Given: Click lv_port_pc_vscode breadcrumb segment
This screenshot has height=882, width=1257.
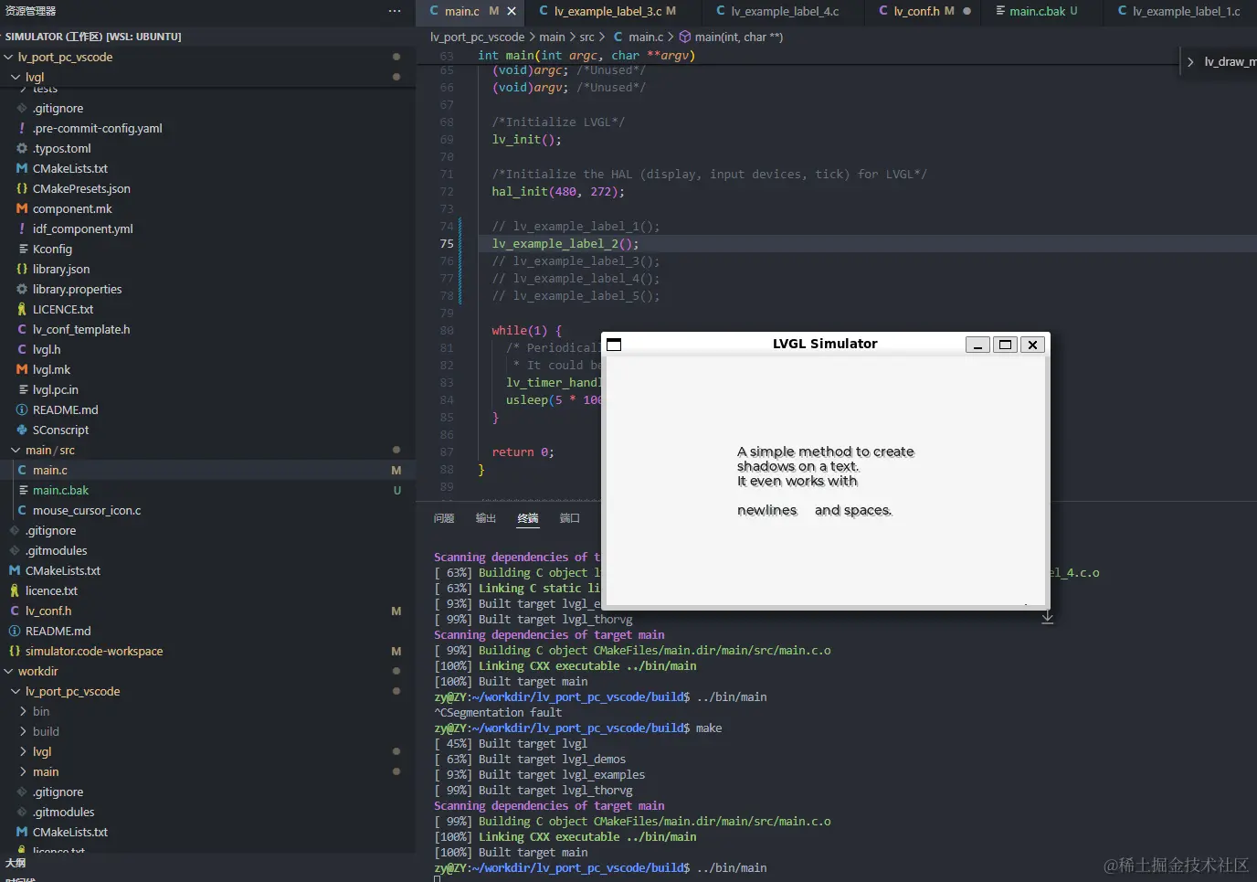Looking at the screenshot, I should tap(477, 37).
